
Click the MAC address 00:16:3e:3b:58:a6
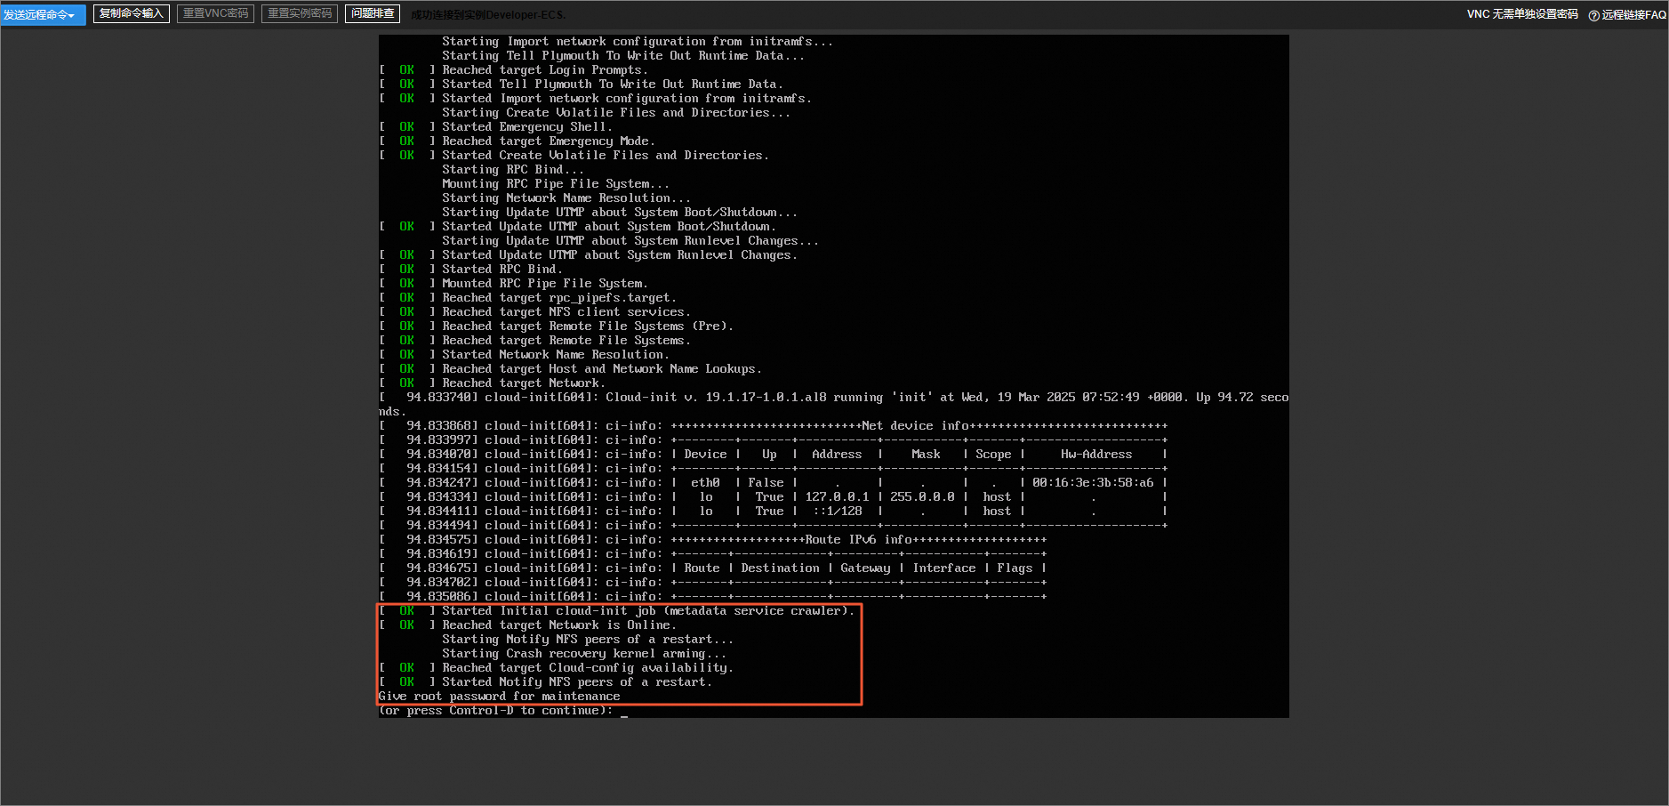coord(1093,483)
